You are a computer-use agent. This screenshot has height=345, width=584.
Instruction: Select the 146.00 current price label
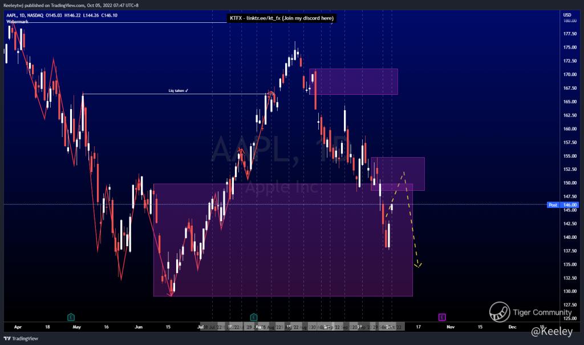coord(570,204)
